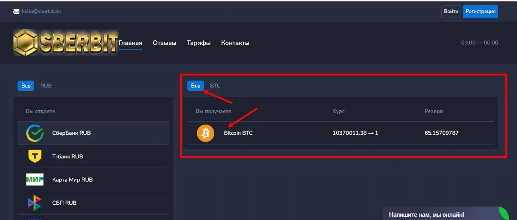The width and height of the screenshot is (517, 220).
Task: Click the Вы отдаете heading
Action: (x=41, y=111)
